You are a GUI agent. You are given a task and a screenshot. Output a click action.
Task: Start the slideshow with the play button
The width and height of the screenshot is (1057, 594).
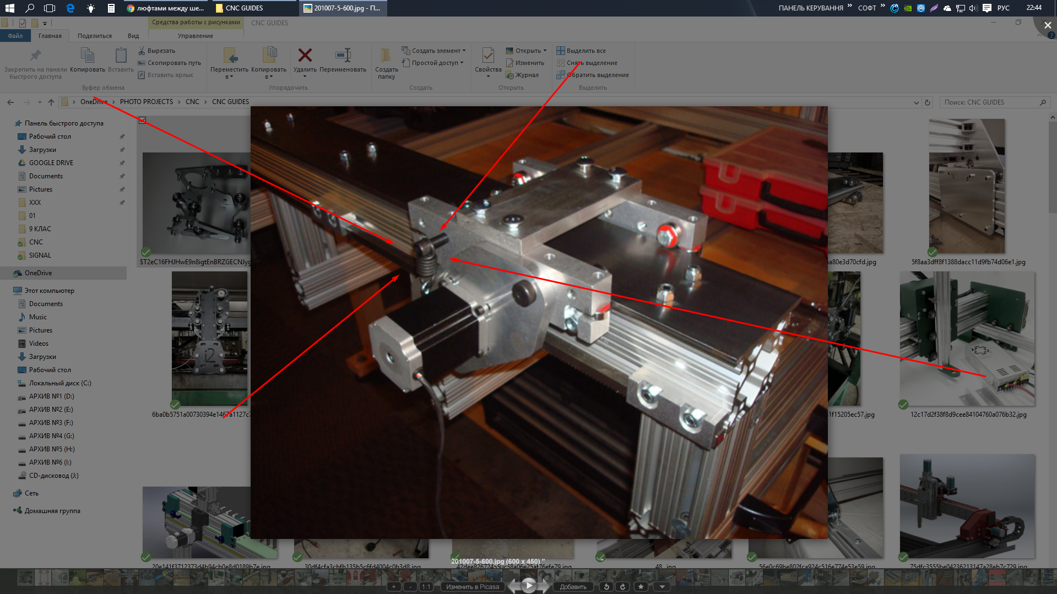[x=529, y=585]
